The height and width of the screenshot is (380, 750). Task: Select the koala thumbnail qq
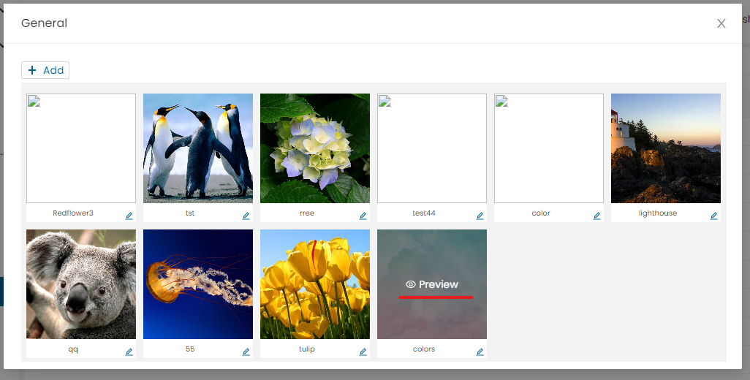(x=81, y=284)
